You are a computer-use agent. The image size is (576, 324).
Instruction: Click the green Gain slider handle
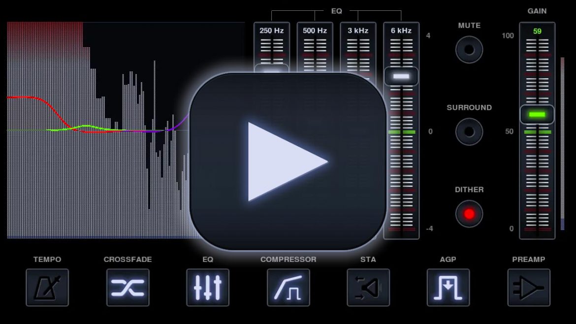537,114
